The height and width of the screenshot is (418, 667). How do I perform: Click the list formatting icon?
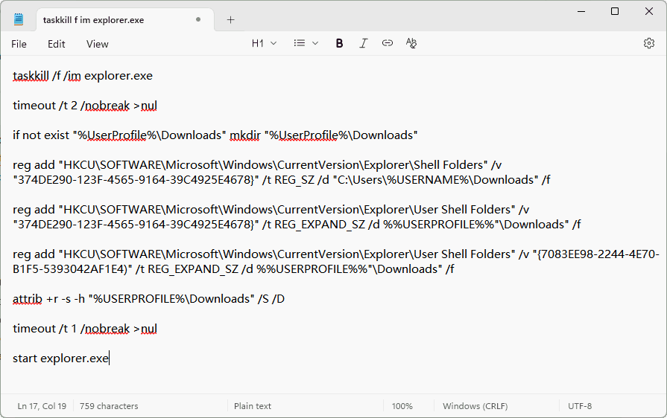coord(300,44)
